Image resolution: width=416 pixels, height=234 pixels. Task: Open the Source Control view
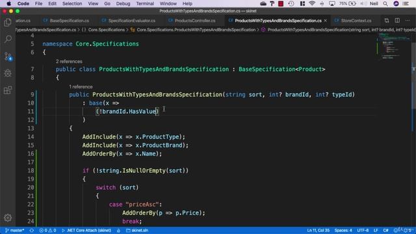click(8, 57)
